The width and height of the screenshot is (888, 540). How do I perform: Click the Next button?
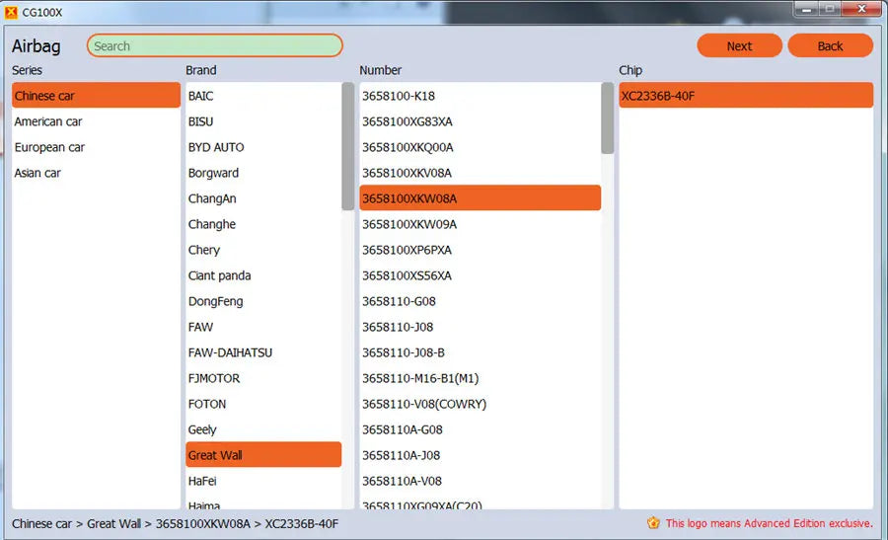pyautogui.click(x=739, y=45)
